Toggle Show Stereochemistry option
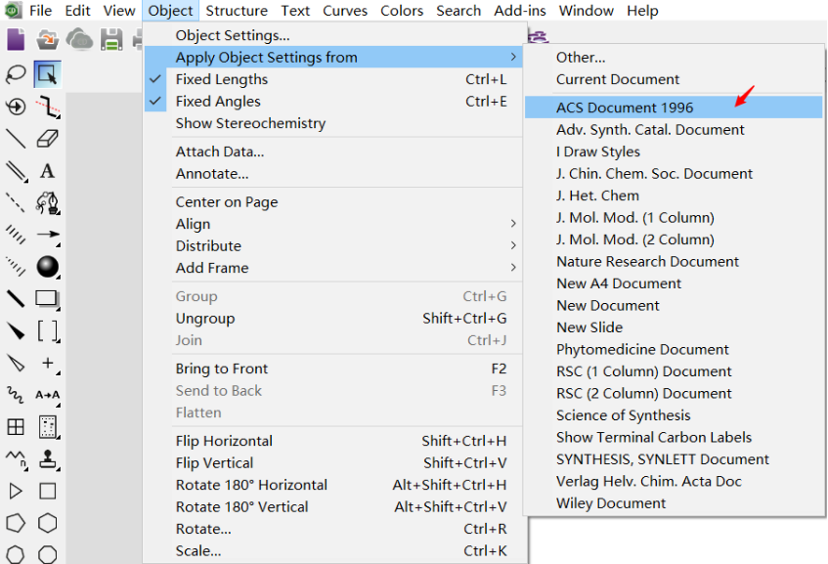Image resolution: width=828 pixels, height=564 pixels. (250, 123)
